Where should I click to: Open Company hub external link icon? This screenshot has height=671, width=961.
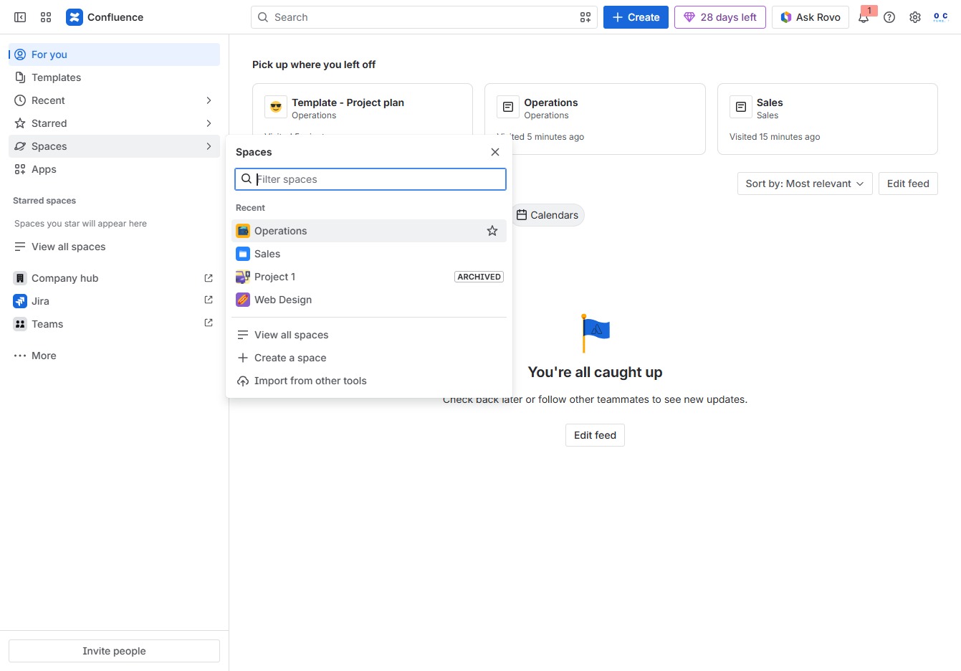tap(209, 278)
